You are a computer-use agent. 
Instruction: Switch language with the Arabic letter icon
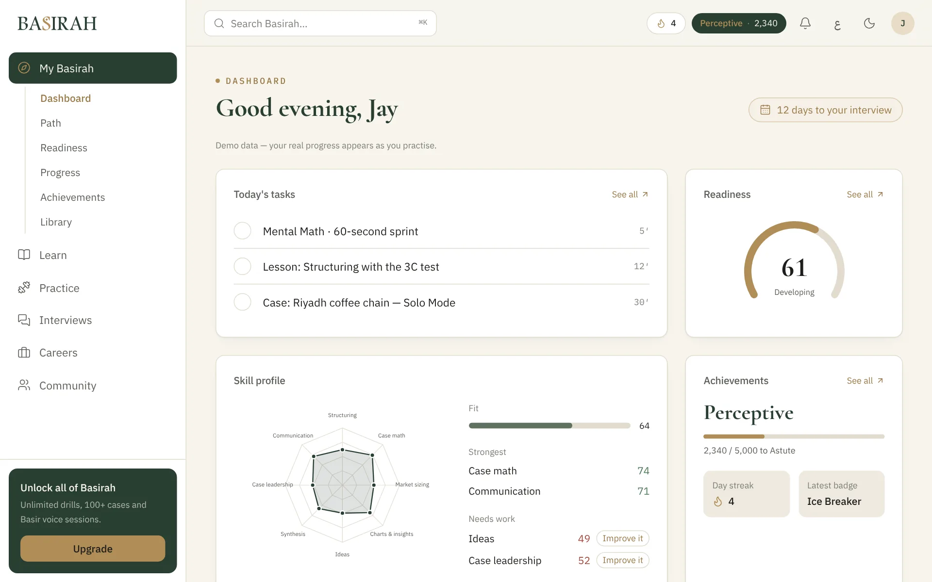click(x=837, y=23)
